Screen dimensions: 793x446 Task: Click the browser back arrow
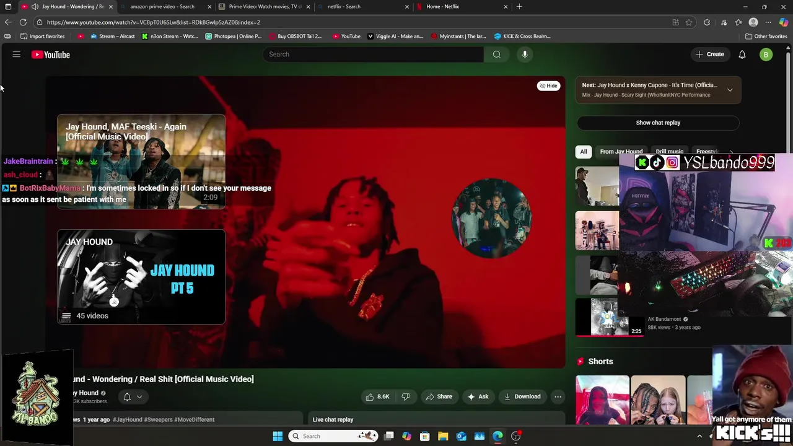pos(8,22)
